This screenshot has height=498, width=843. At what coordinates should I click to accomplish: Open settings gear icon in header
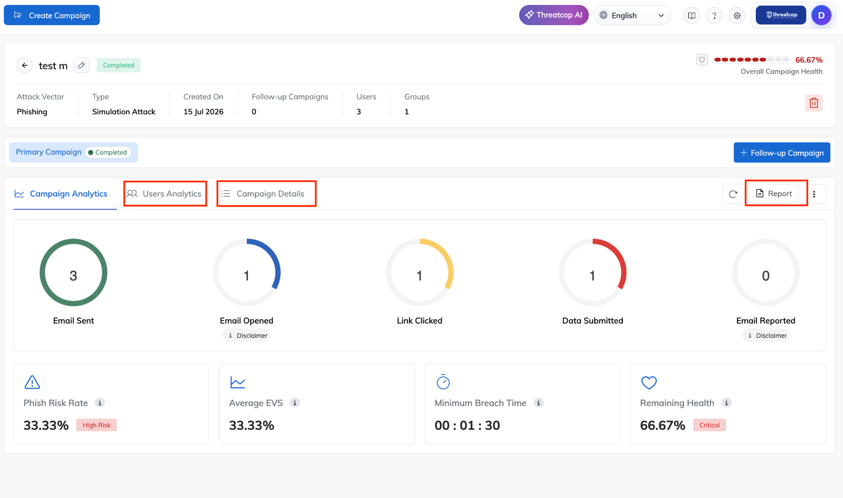[737, 16]
